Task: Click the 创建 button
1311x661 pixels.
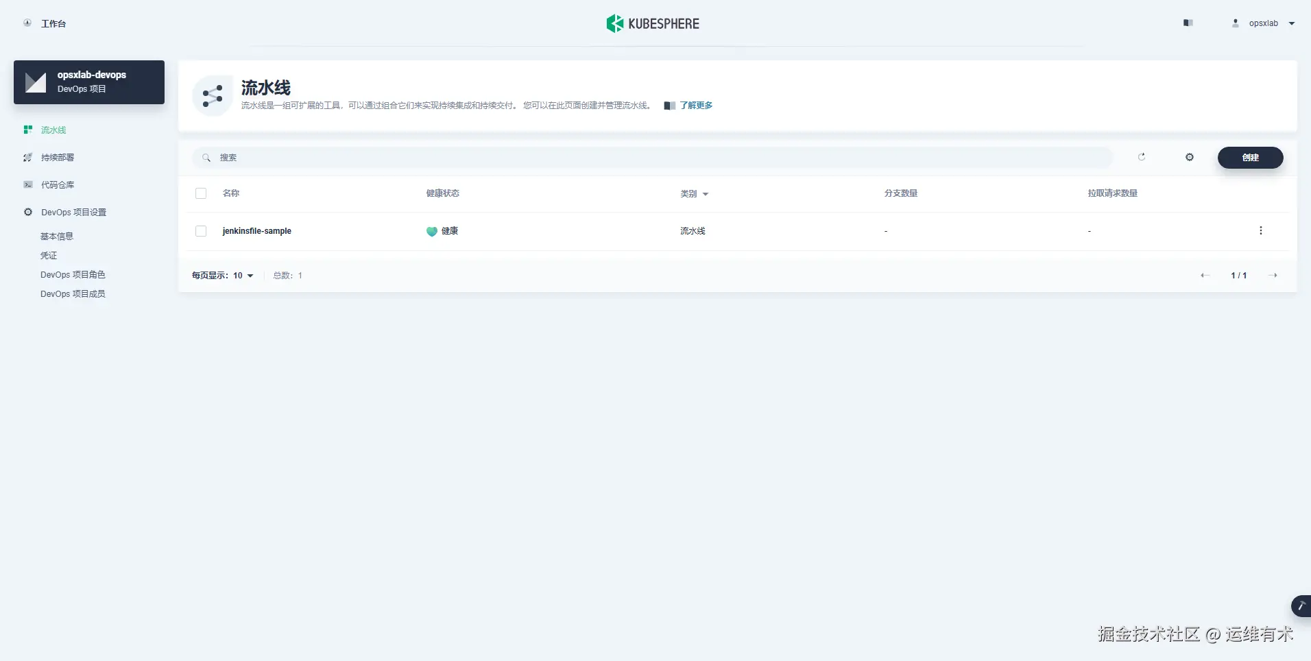Action: 1250,158
